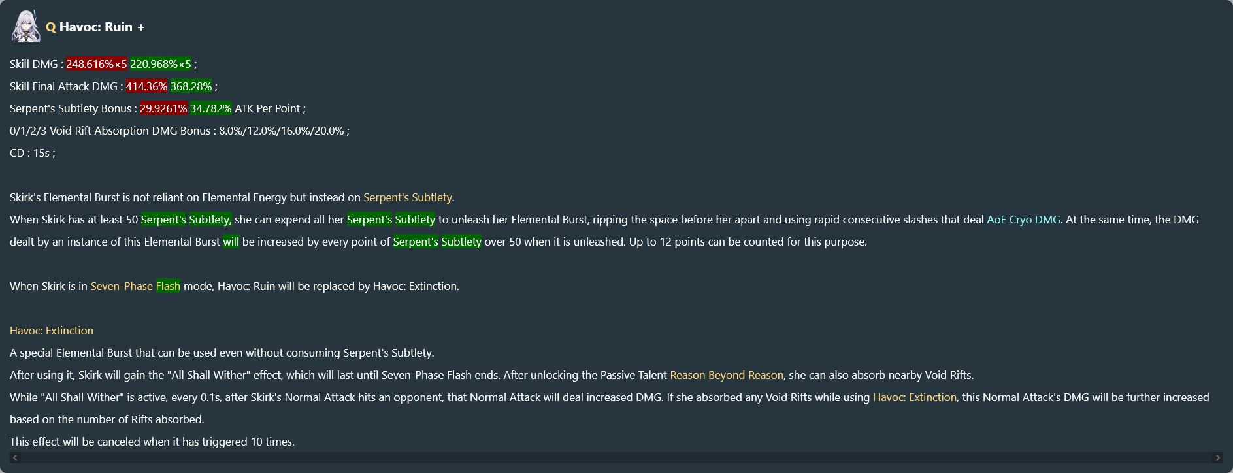1233x473 pixels.
Task: Select the Havoc: Extinction heading
Action: 52,331
